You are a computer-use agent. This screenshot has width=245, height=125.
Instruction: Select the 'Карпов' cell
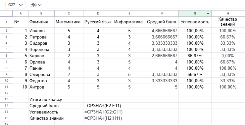tap(41, 56)
